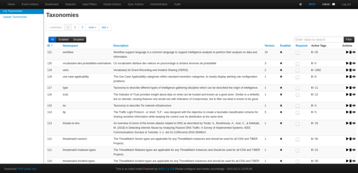
Task: Go to page 2 of taxonomies
Action: tap(75, 27)
